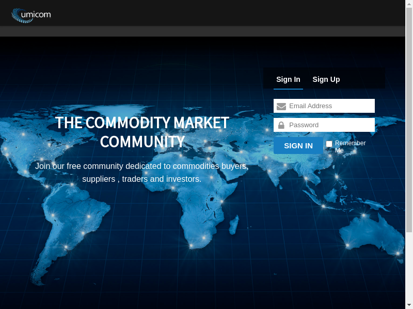
Task: Click the Commodity Market Community headline
Action: [x=142, y=132]
